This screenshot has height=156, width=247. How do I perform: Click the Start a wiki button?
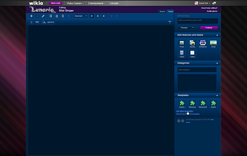[x=56, y=3]
